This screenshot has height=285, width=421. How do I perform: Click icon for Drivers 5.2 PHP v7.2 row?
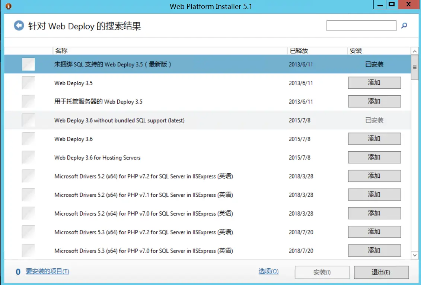tap(28, 176)
